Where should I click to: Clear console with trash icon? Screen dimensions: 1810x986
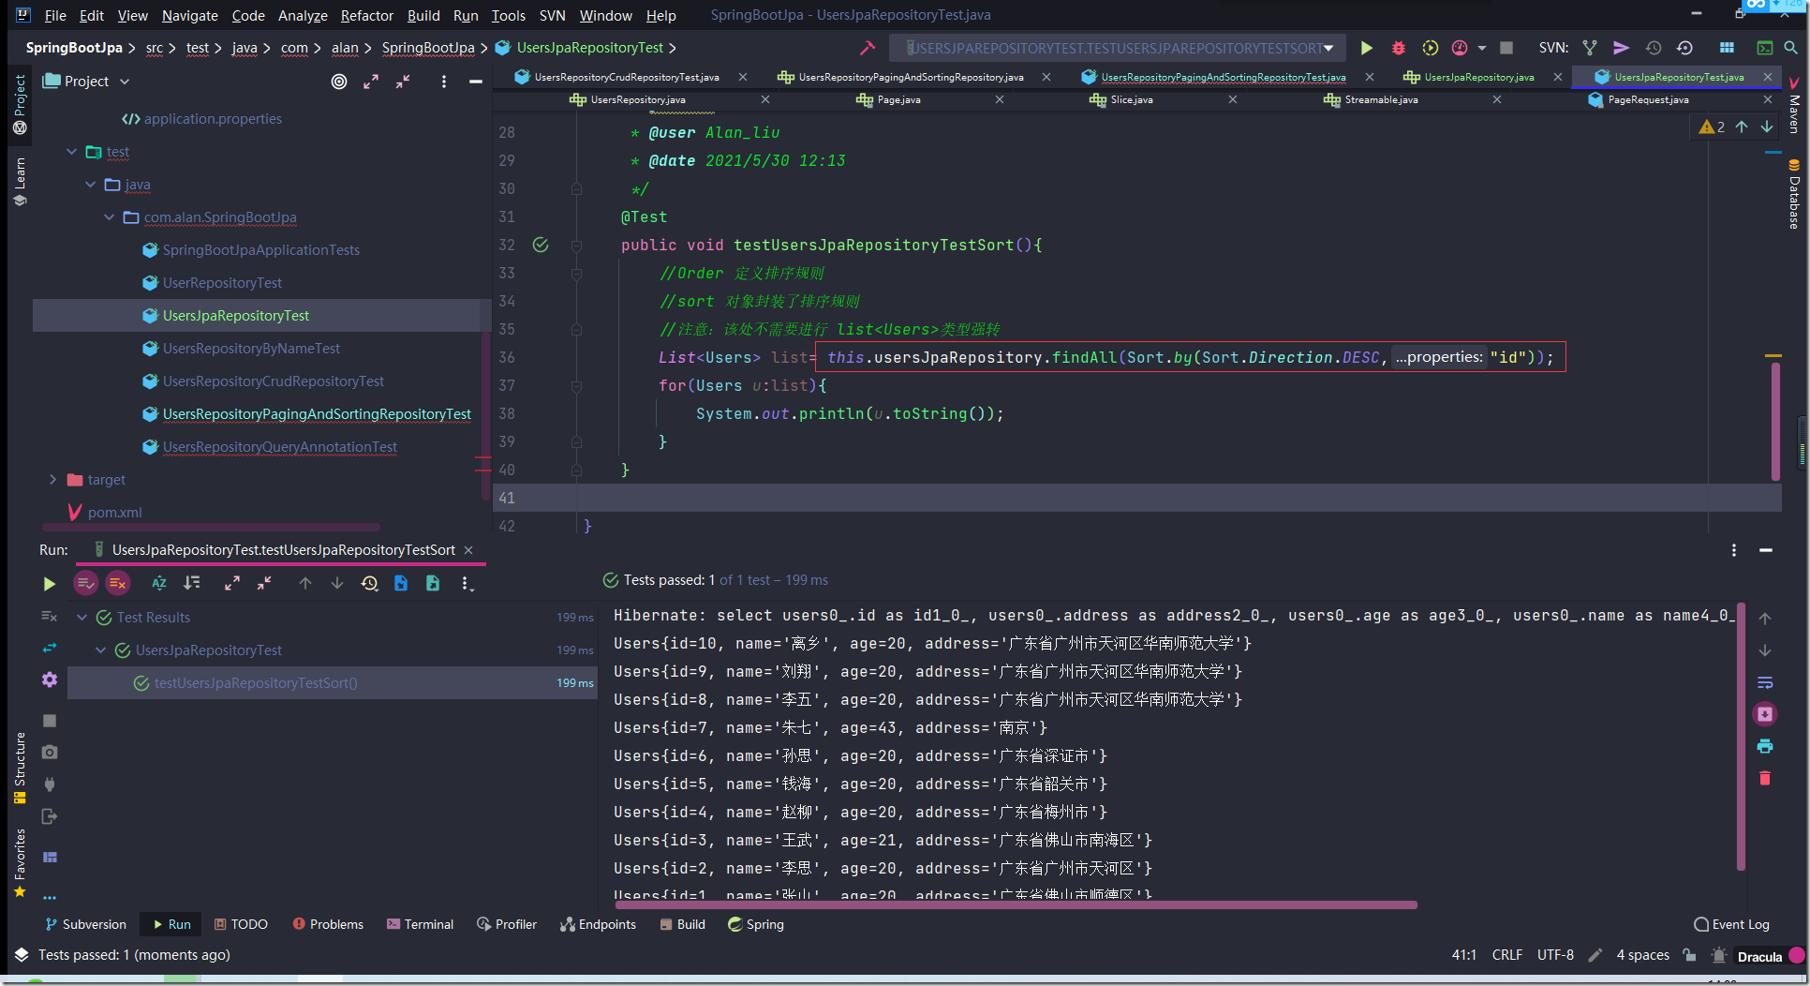point(1765,778)
